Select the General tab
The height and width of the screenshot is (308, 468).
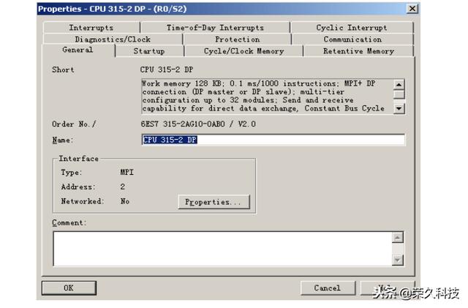tap(78, 50)
